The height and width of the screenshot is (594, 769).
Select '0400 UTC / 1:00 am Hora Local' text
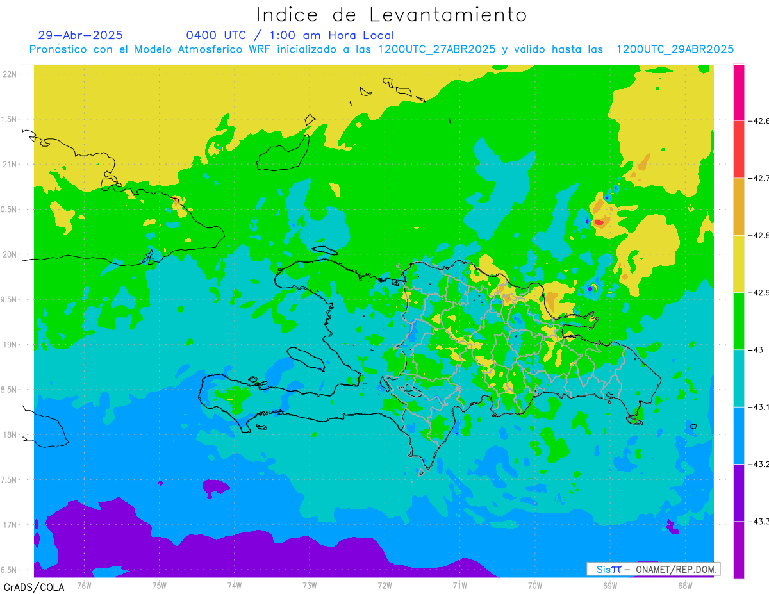click(x=290, y=35)
